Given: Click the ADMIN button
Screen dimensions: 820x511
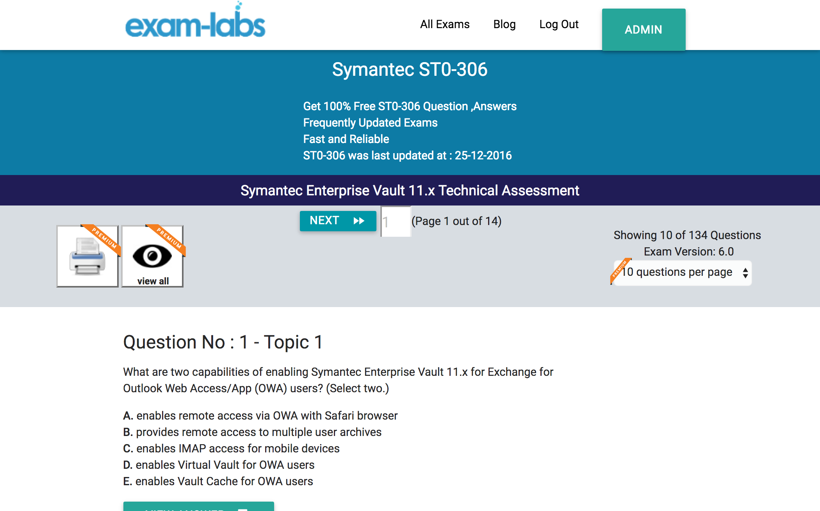Looking at the screenshot, I should [x=644, y=30].
